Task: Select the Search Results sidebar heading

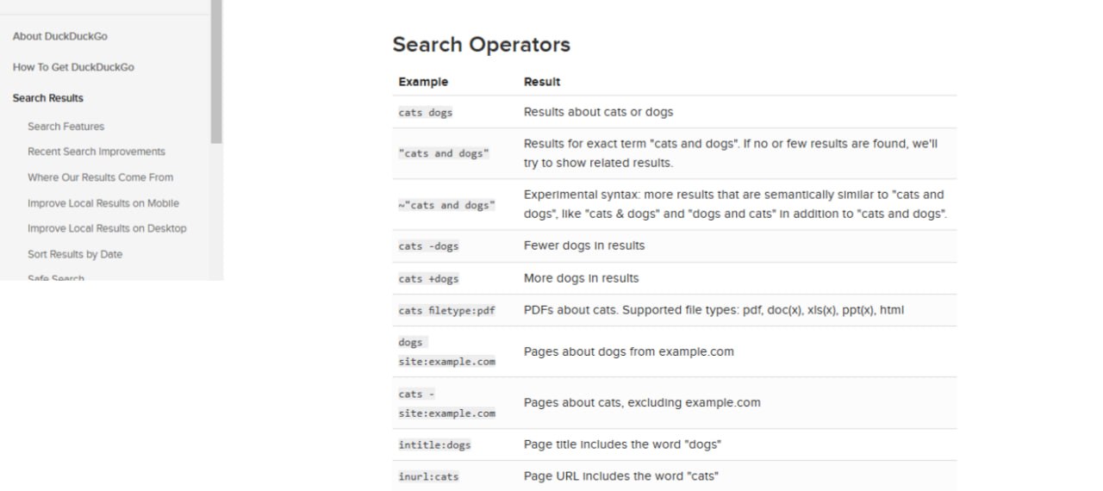Action: click(x=47, y=98)
